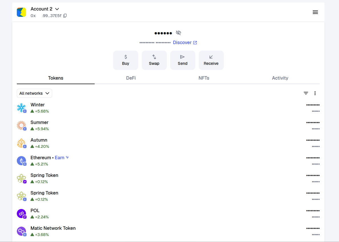339x242 pixels.
Task: Click the Summer sun token icon
Action: (21, 125)
